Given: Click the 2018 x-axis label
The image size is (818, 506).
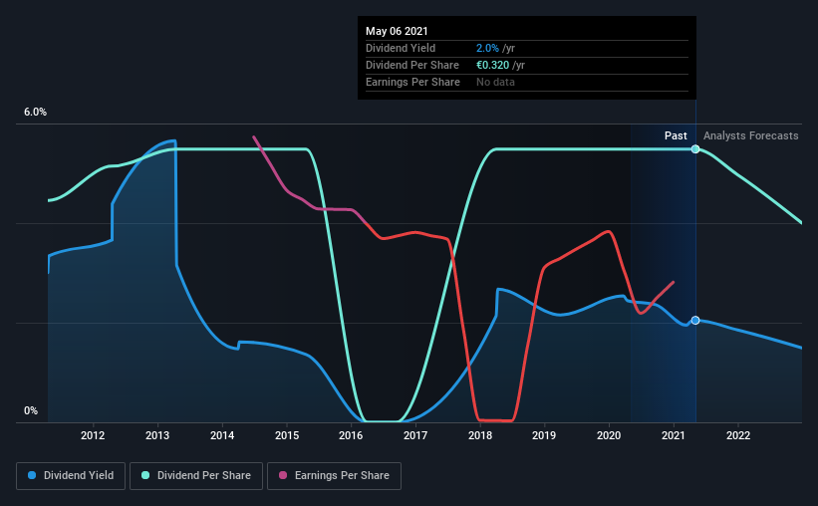Looking at the screenshot, I should pos(480,435).
